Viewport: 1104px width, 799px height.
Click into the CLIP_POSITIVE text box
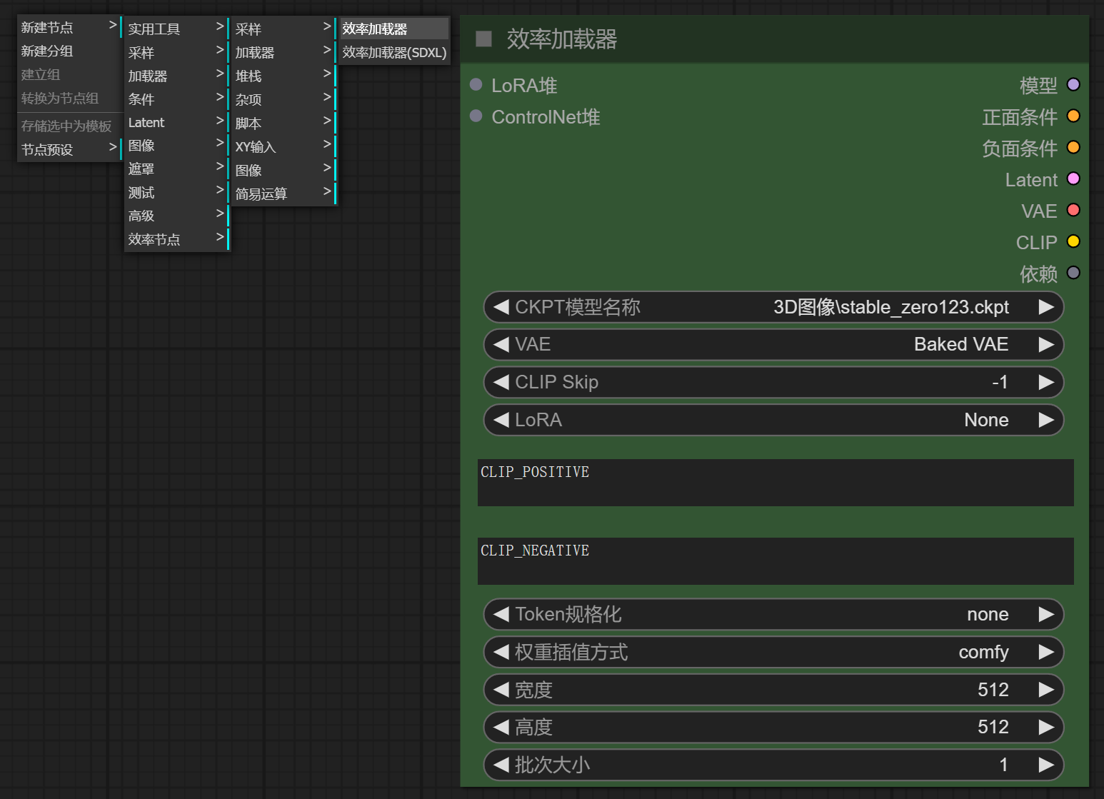click(776, 483)
